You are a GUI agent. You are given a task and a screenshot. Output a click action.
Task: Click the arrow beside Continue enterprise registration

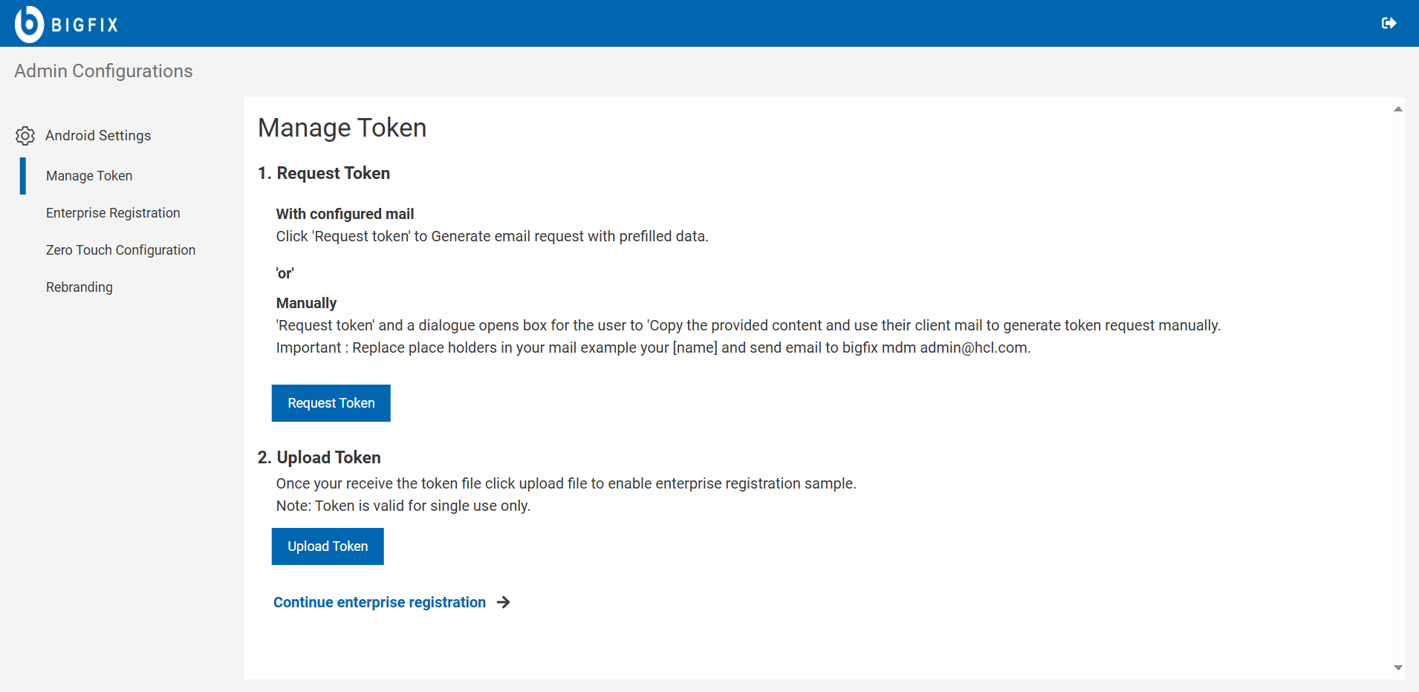click(x=504, y=602)
